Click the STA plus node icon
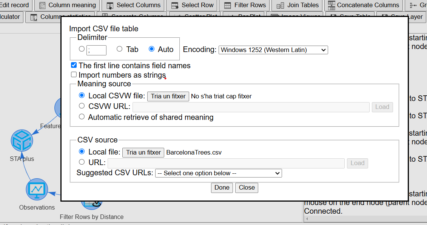The width and height of the screenshot is (427, 225). tap(22, 141)
